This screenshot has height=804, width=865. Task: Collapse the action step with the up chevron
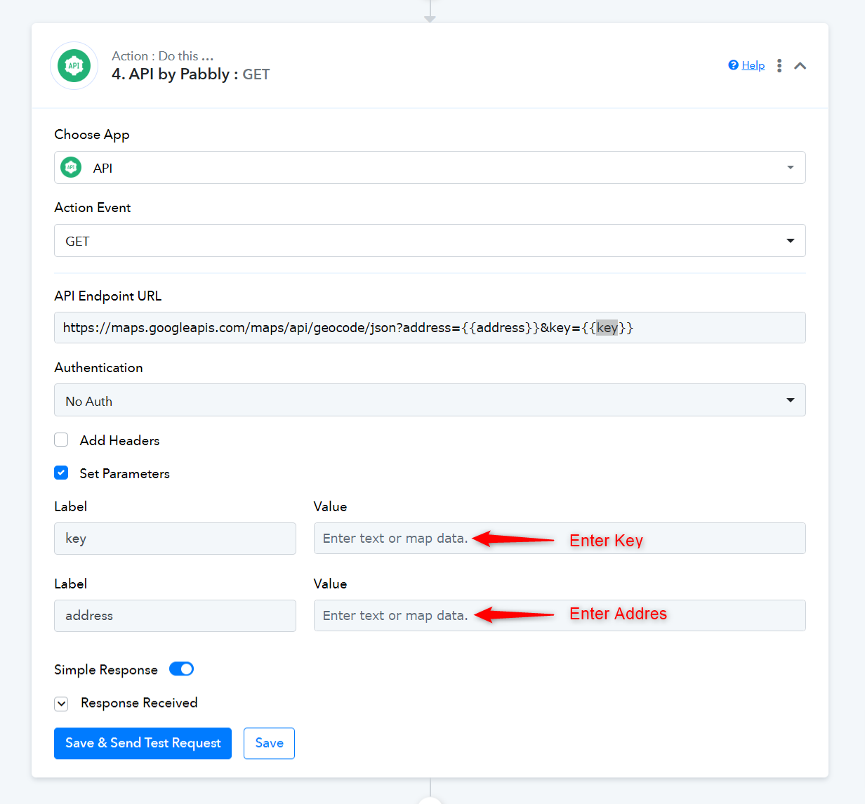(x=800, y=65)
